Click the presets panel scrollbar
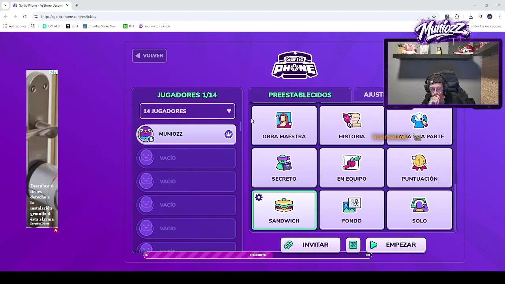The height and width of the screenshot is (284, 505). 455,207
